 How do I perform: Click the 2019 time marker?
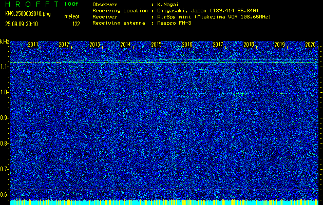tap(279, 45)
